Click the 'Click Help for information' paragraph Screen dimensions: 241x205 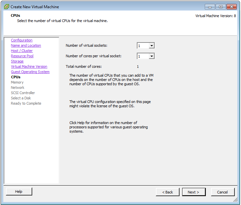click(x=108, y=127)
